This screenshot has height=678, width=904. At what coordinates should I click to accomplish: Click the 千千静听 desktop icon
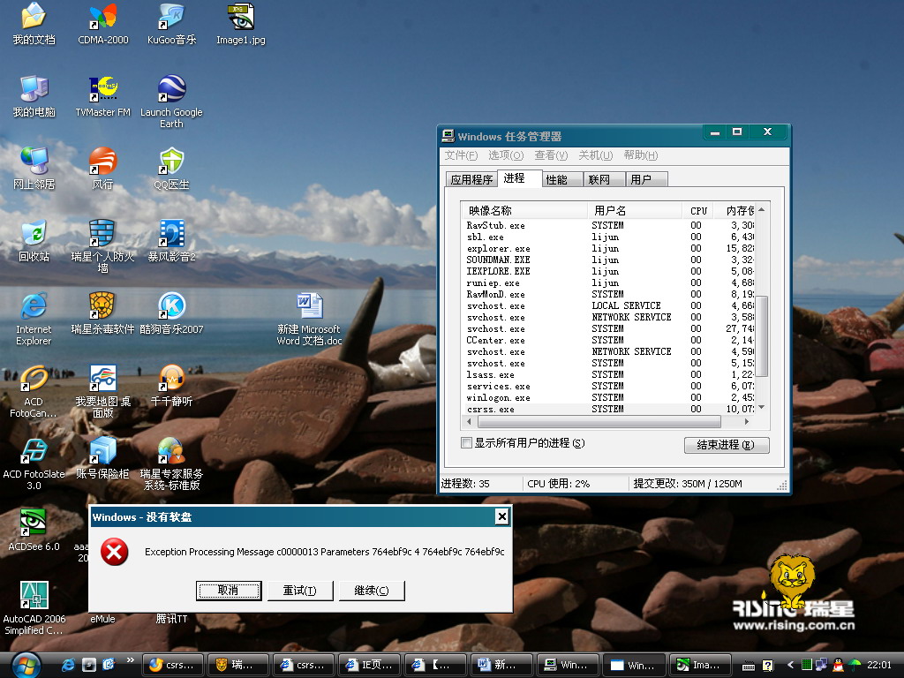[x=171, y=379]
